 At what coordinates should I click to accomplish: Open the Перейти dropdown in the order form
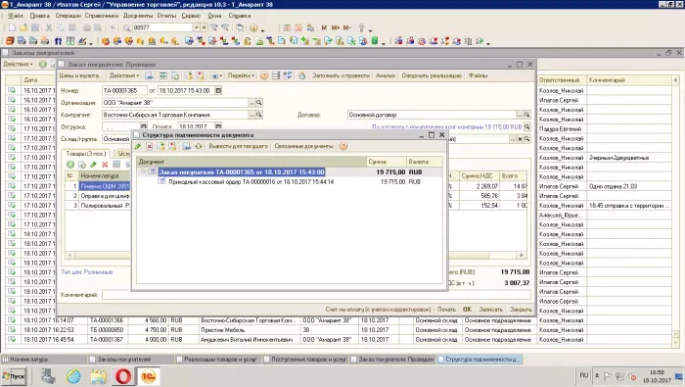pos(241,75)
